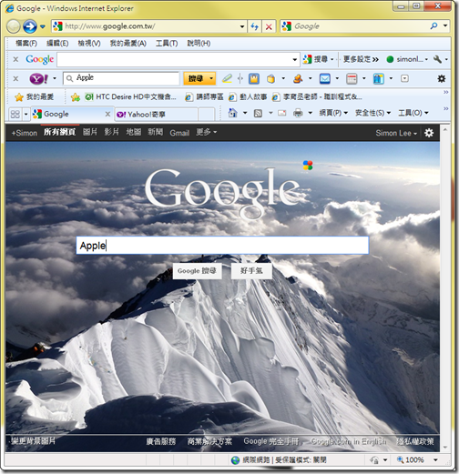Click the Yahoo toolbar highlighter pencil icon
The width and height of the screenshot is (459, 474).
pyautogui.click(x=227, y=78)
